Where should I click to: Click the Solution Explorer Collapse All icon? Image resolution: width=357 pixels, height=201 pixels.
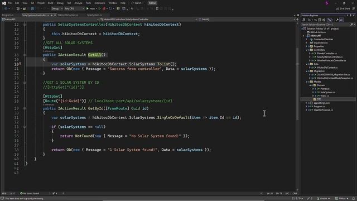pyautogui.click(x=320, y=20)
